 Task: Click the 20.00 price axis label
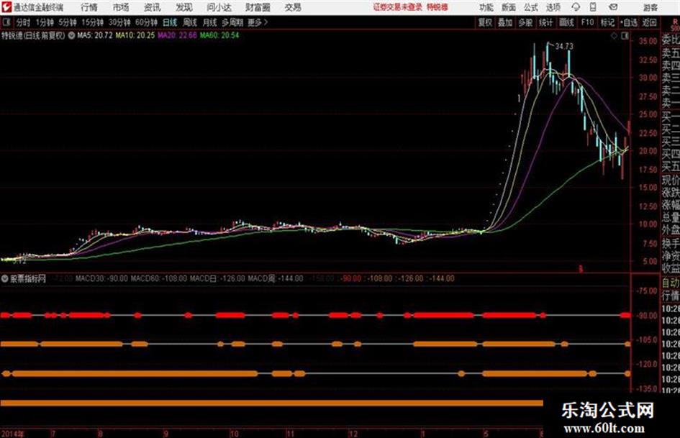pos(648,151)
